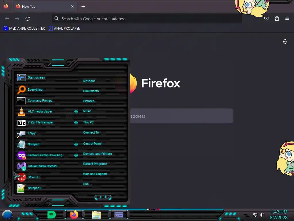Open This PC from start menu
The image size is (294, 221).
(88, 122)
